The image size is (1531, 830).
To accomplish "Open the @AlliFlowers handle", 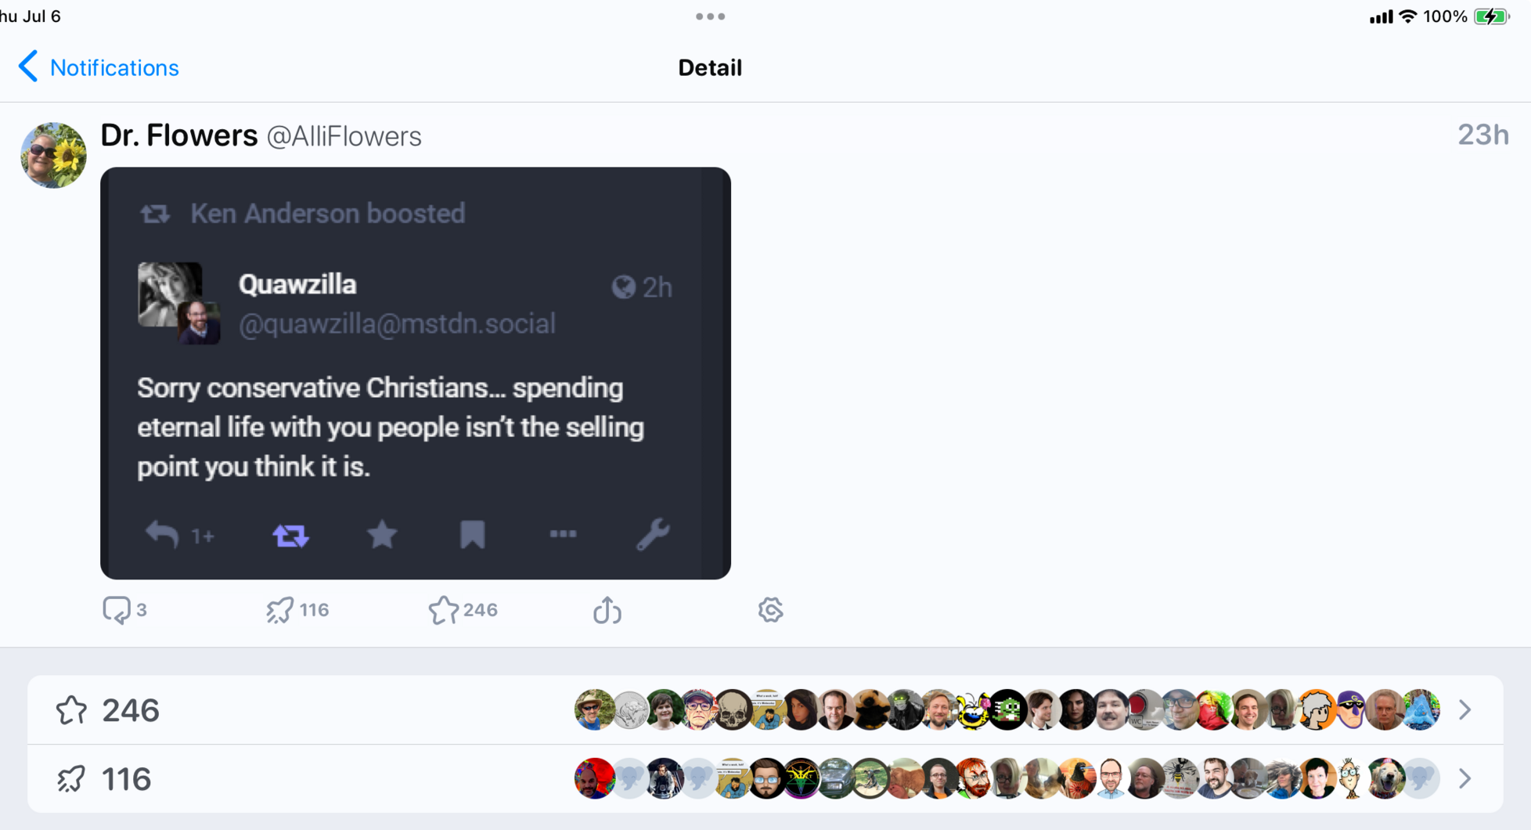I will 344,137.
